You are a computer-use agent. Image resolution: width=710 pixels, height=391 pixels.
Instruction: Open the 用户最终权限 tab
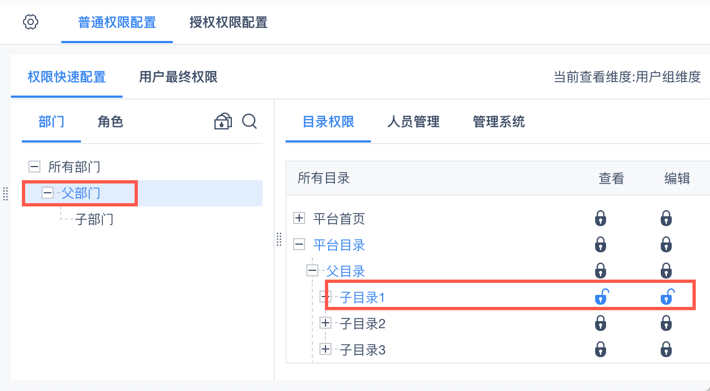(x=178, y=77)
